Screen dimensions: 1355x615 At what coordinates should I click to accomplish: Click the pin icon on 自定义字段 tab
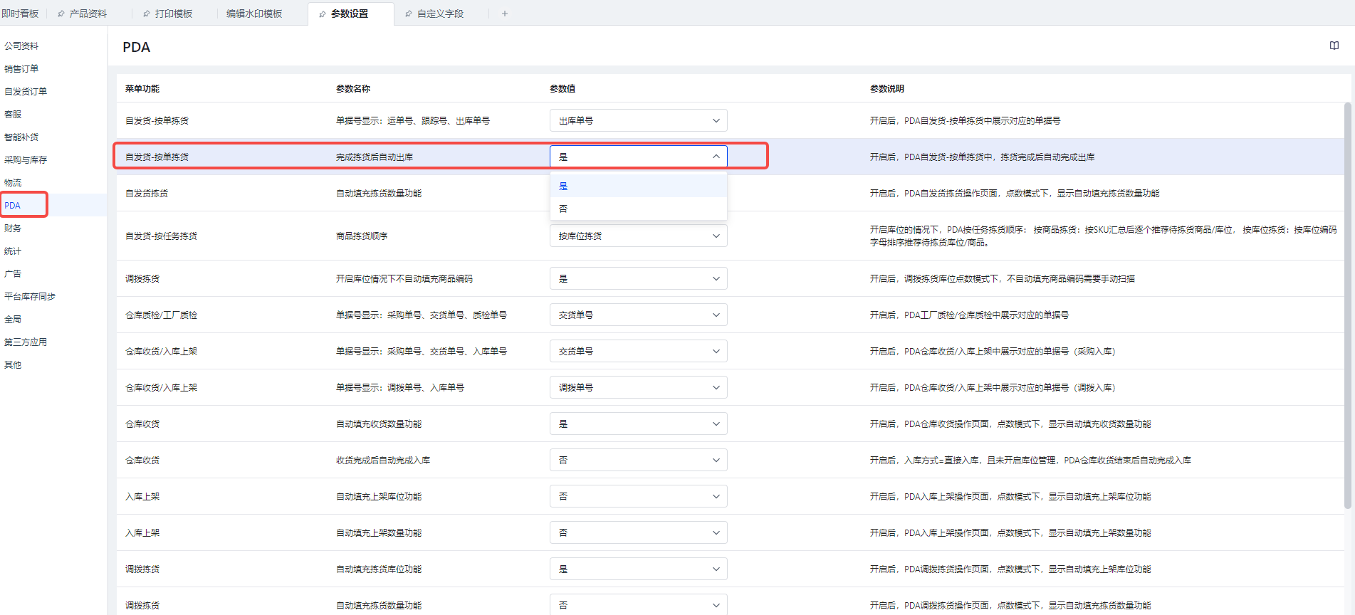coord(409,14)
